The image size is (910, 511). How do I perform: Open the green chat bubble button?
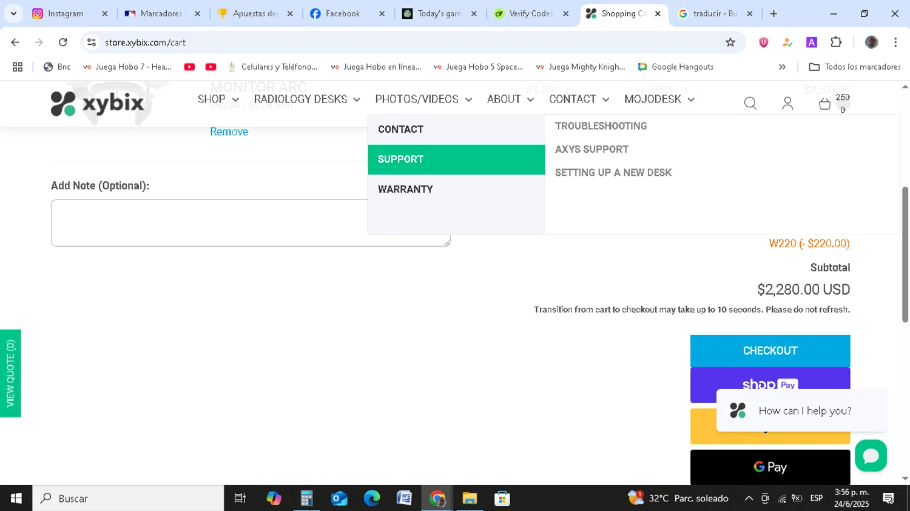coord(871,456)
